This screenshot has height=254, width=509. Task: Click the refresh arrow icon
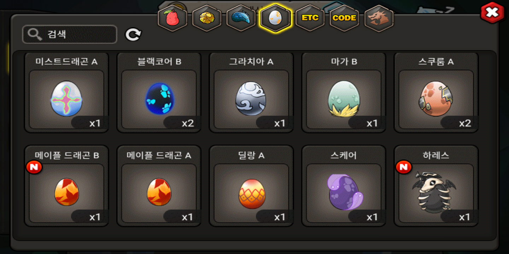tap(133, 35)
